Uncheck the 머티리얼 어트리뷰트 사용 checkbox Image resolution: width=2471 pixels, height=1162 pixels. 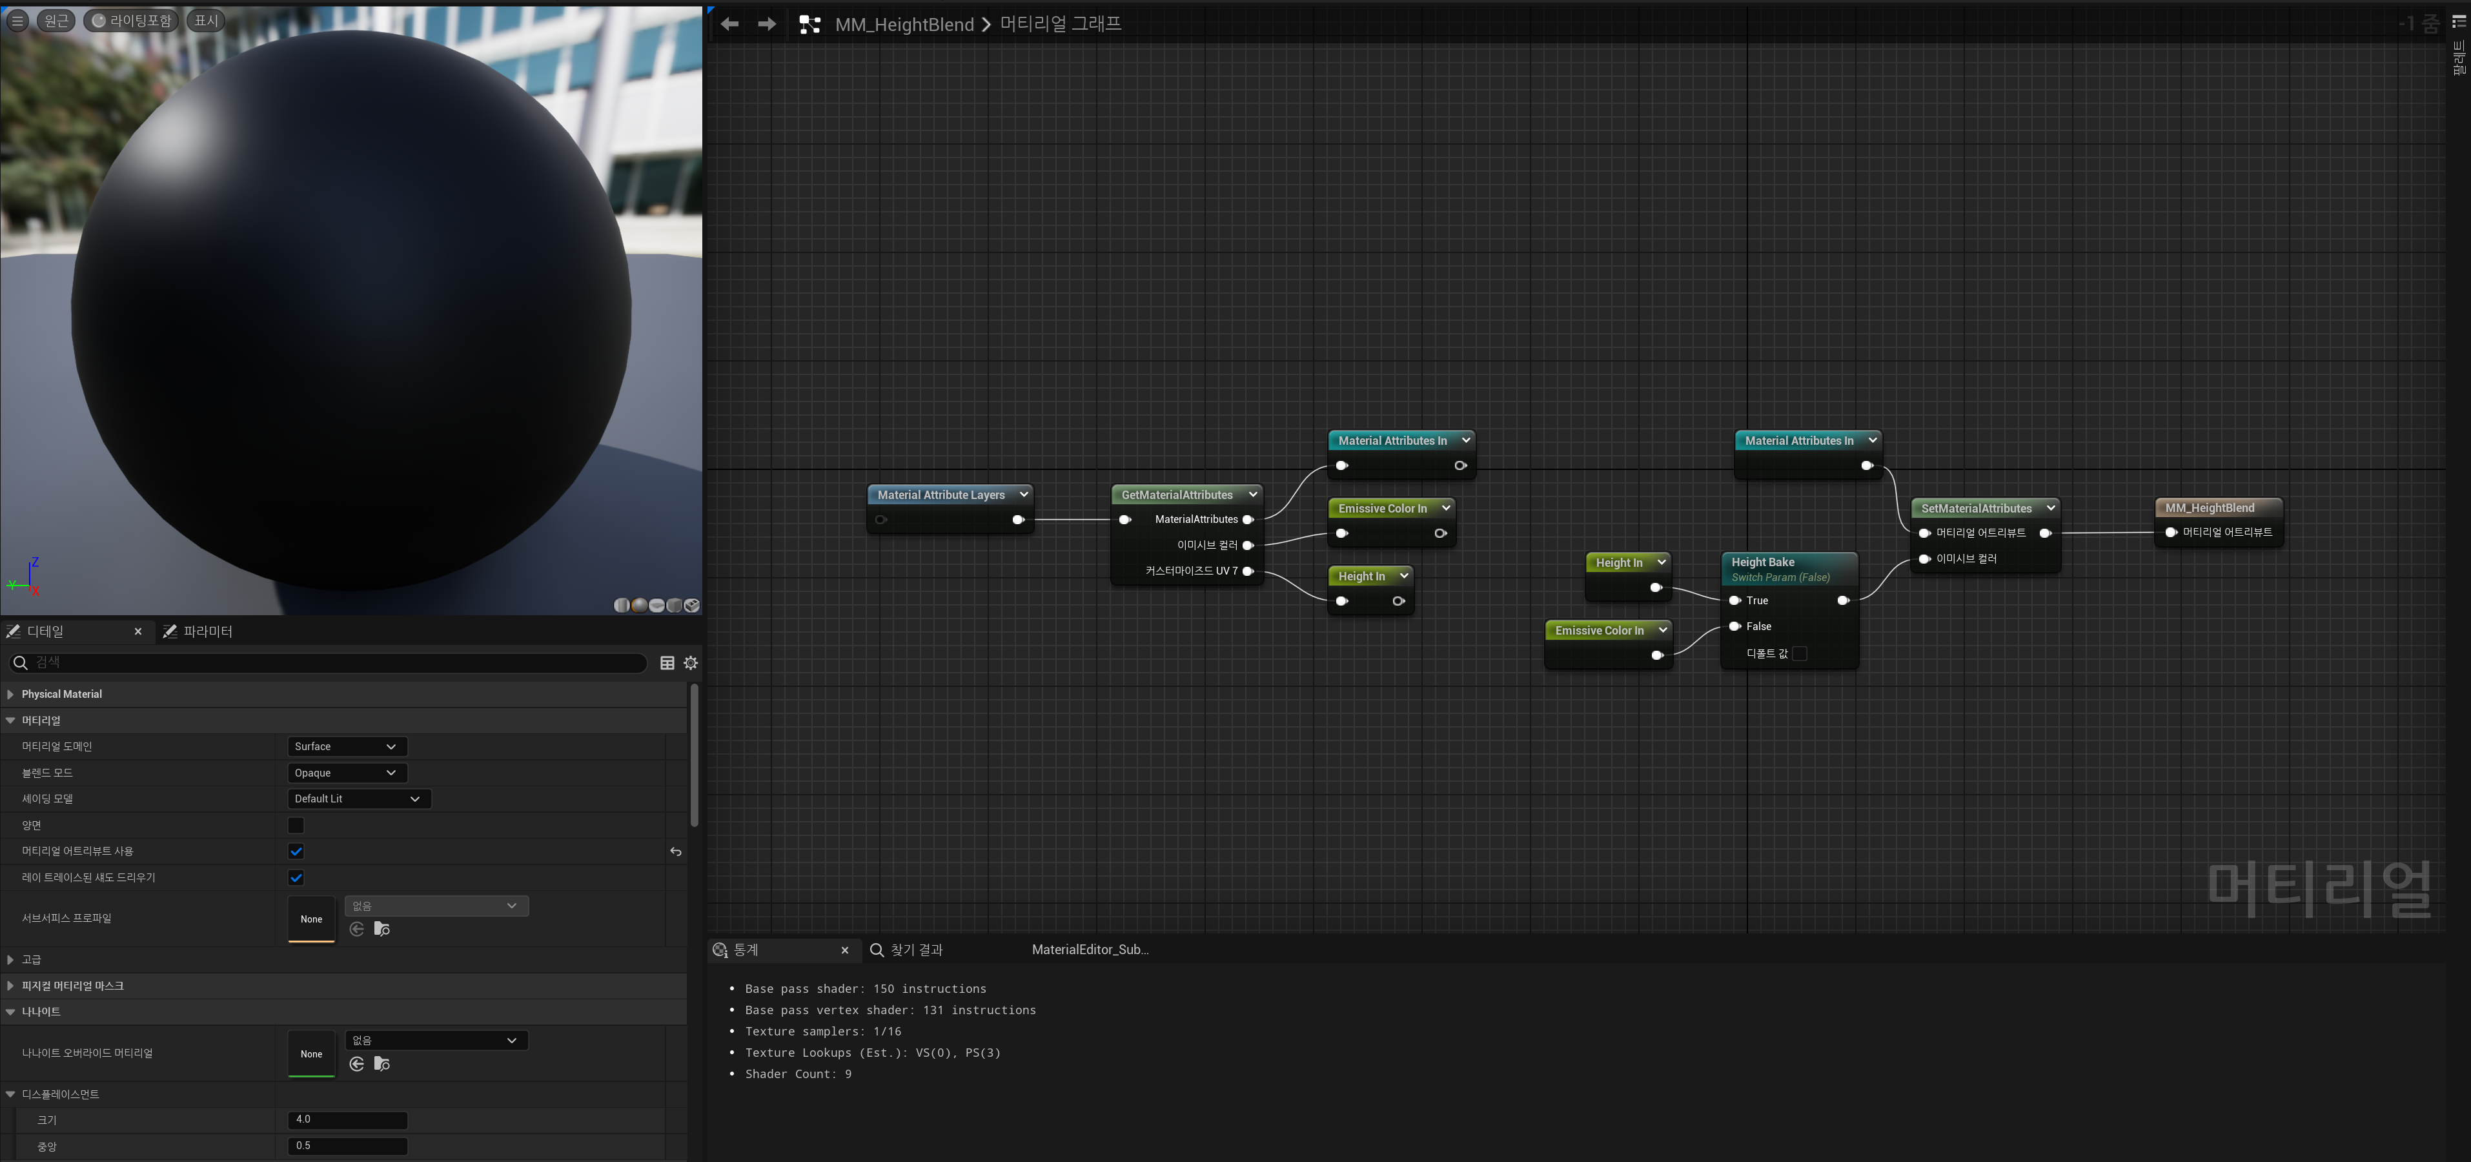click(x=296, y=851)
